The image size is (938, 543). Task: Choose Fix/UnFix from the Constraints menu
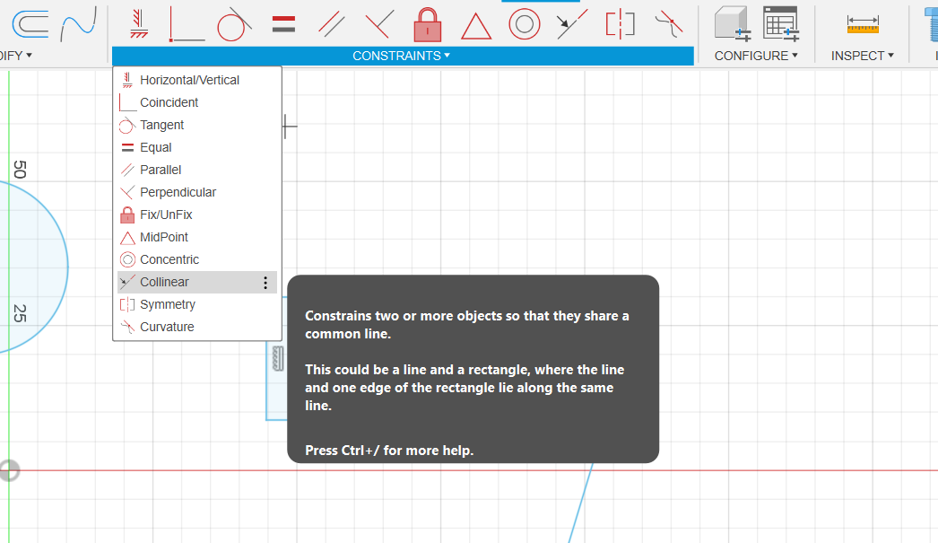coord(196,215)
